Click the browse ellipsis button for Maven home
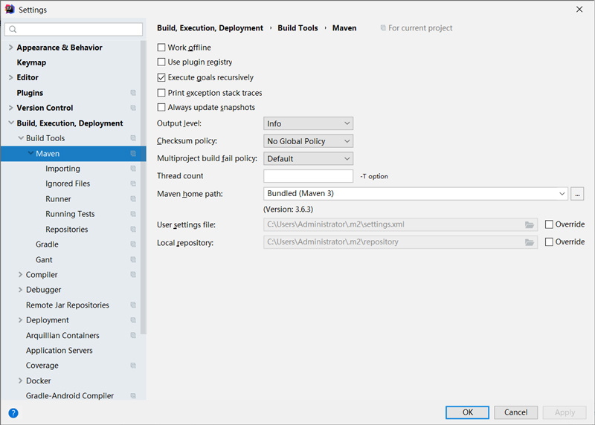The height and width of the screenshot is (425, 595). [578, 194]
